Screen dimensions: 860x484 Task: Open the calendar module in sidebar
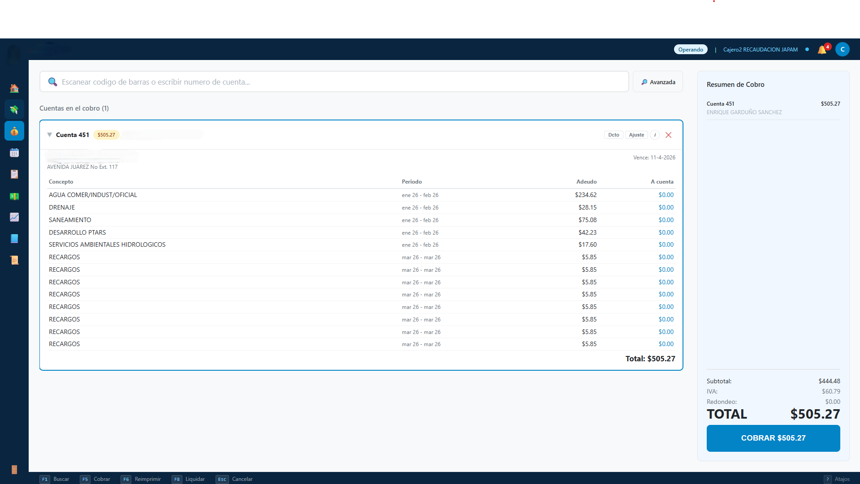click(14, 152)
